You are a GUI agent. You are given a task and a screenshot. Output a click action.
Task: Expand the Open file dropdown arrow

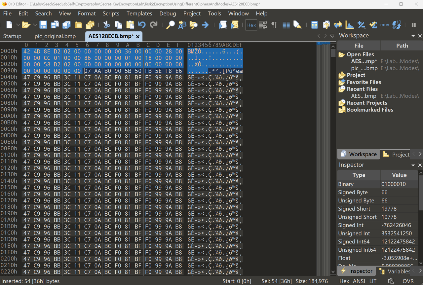35,25
